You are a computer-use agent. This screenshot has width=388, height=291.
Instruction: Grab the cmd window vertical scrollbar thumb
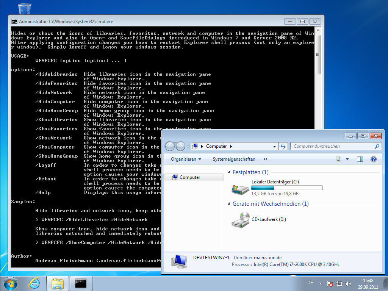(x=318, y=55)
